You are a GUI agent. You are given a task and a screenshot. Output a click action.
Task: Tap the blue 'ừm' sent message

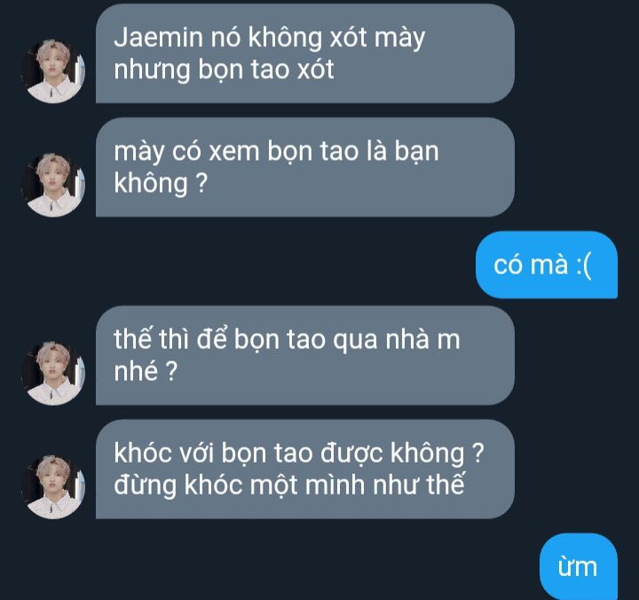(579, 566)
